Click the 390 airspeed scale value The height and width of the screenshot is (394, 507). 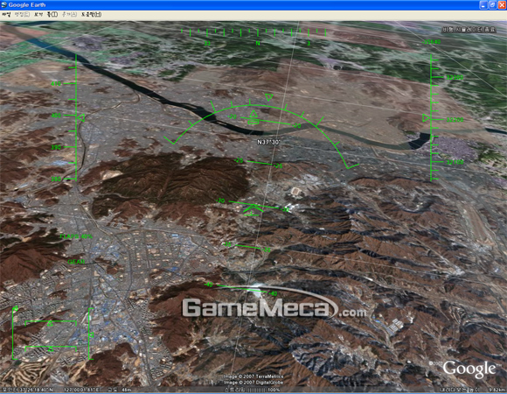click(x=56, y=147)
